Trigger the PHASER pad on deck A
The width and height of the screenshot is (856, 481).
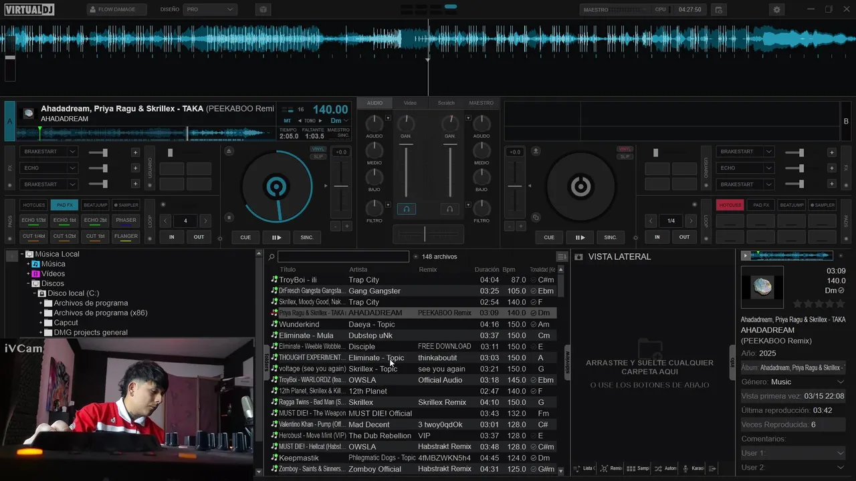[126, 220]
